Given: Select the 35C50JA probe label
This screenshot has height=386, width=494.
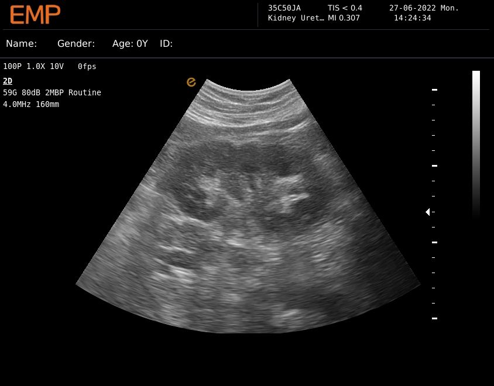Looking at the screenshot, I should 284,8.
